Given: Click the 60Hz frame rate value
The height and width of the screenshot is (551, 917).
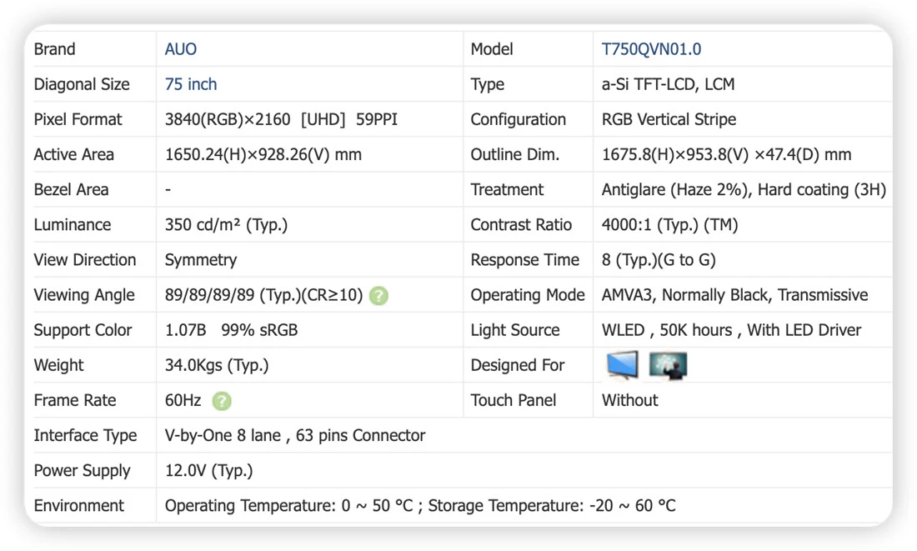Looking at the screenshot, I should point(183,400).
